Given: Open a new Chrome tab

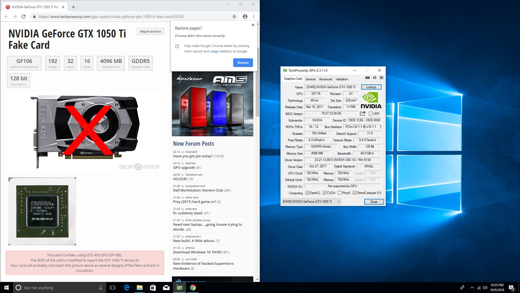Looking at the screenshot, I should point(73,7).
